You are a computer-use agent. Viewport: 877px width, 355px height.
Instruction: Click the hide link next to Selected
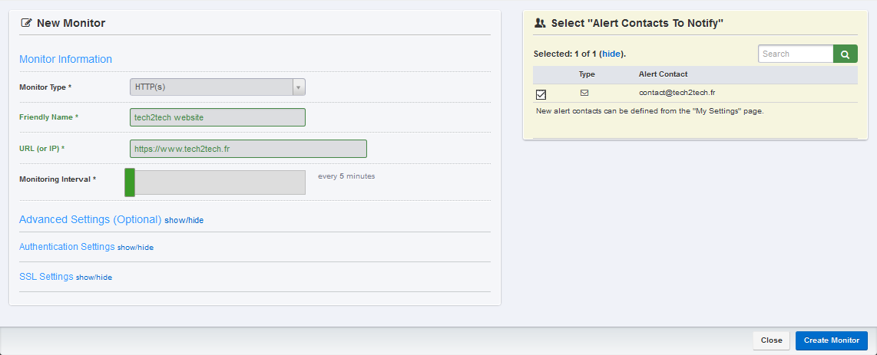click(x=611, y=54)
